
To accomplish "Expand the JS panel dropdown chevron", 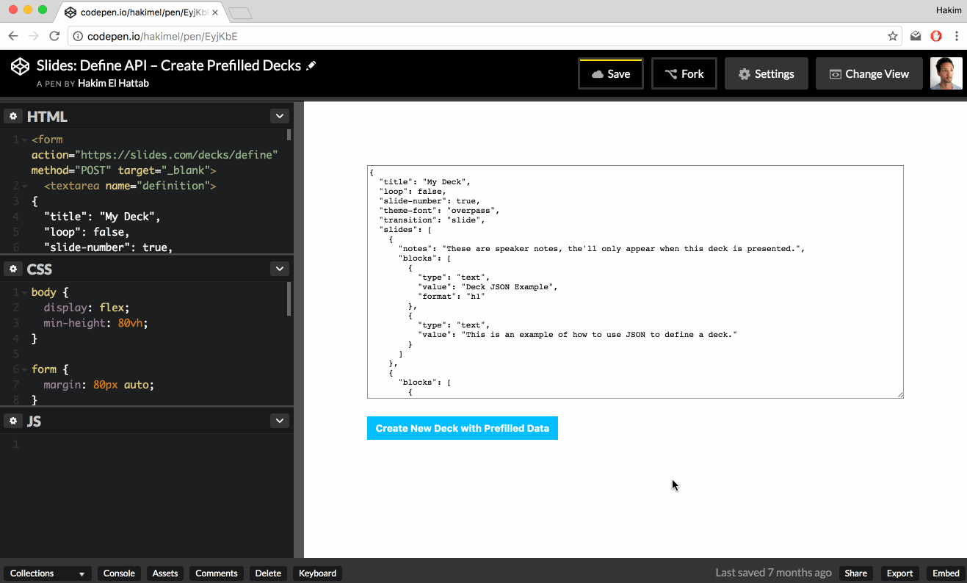I will (x=279, y=421).
